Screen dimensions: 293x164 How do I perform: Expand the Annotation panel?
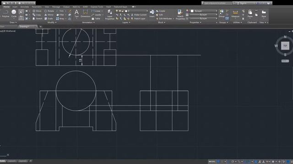tap(88, 22)
